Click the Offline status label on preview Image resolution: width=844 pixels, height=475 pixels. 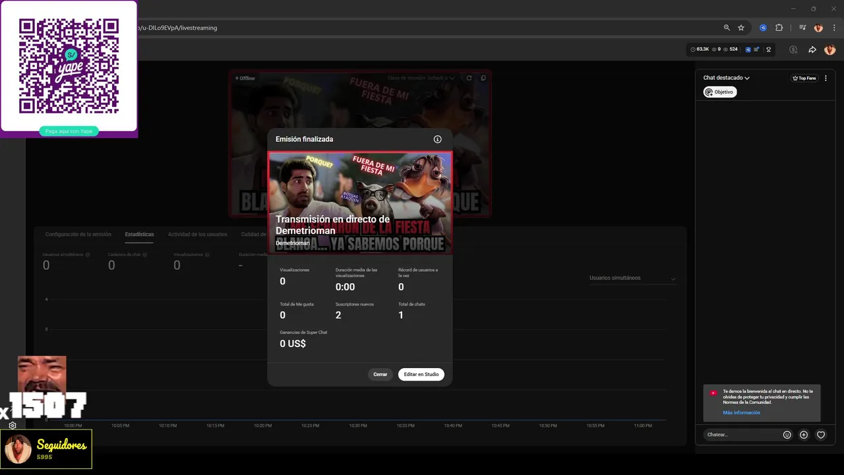click(245, 78)
